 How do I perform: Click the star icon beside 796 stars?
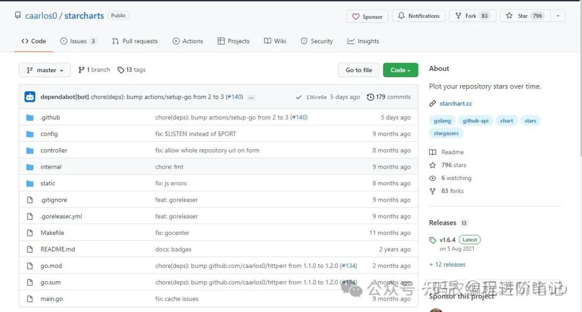(432, 165)
